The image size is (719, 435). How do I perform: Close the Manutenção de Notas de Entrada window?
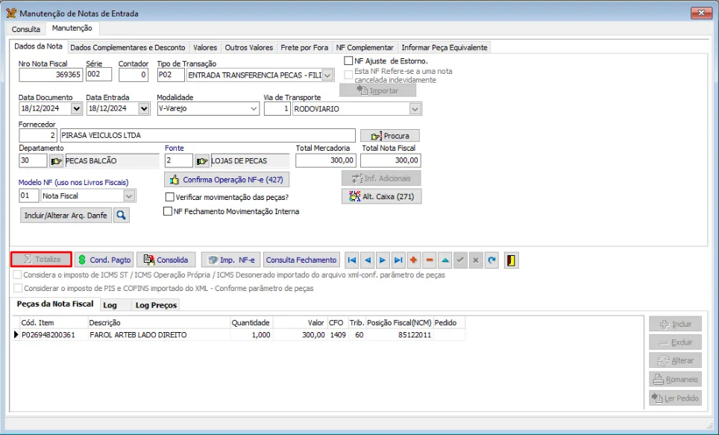(x=701, y=13)
